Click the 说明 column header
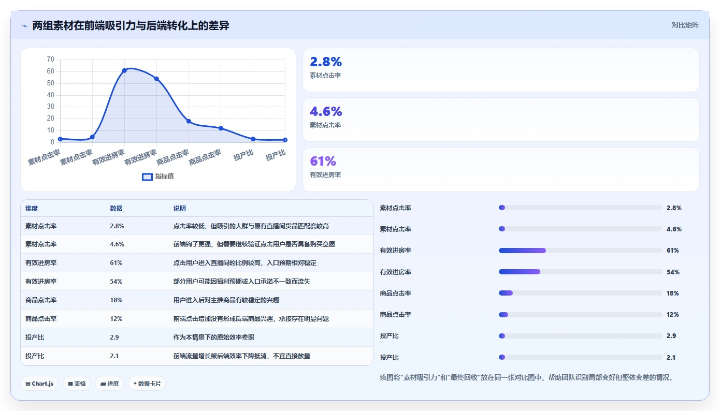The image size is (720, 411). pyautogui.click(x=179, y=209)
